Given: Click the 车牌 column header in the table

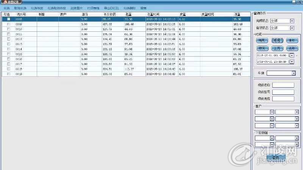Looking at the screenshot, I should pyautogui.click(x=41, y=14).
